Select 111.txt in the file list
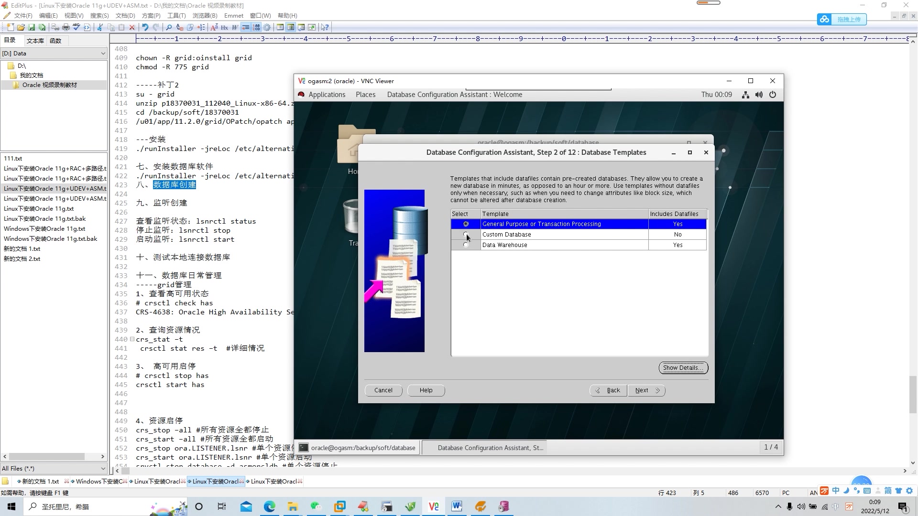Image resolution: width=918 pixels, height=516 pixels. tap(13, 159)
